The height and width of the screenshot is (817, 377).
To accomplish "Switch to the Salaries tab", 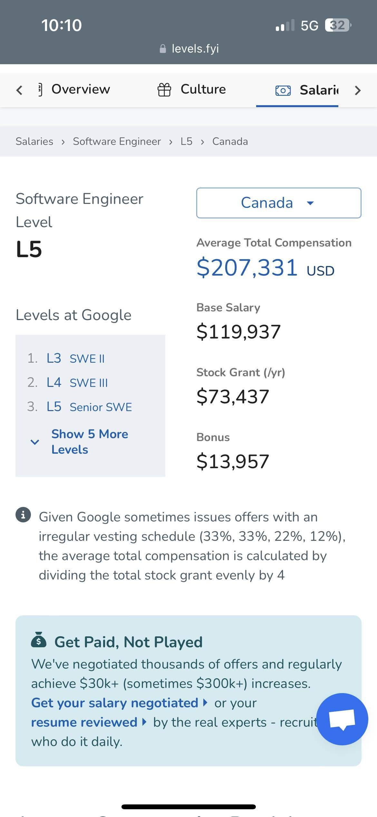I will point(319,90).
